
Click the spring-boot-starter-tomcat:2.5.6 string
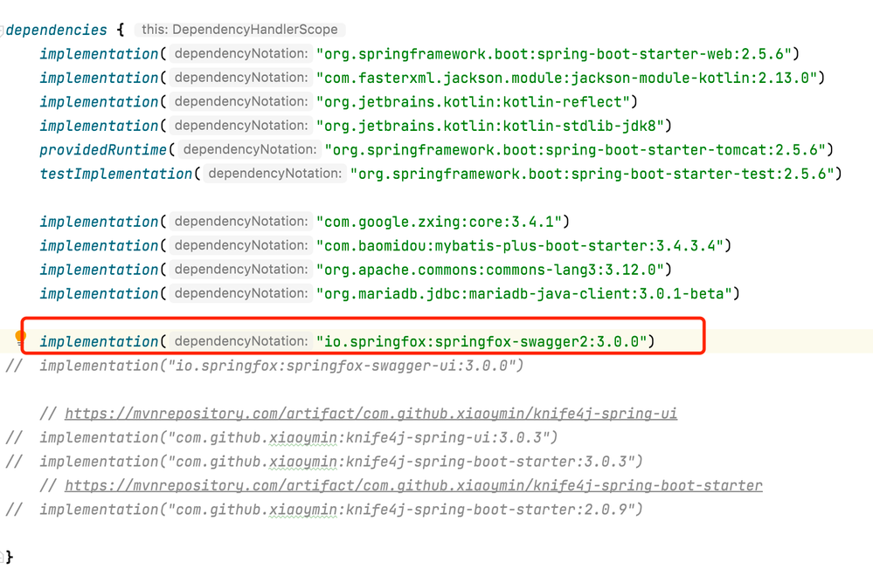tap(575, 149)
